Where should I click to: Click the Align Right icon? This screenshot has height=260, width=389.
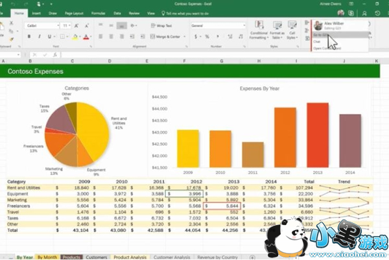[122, 36]
